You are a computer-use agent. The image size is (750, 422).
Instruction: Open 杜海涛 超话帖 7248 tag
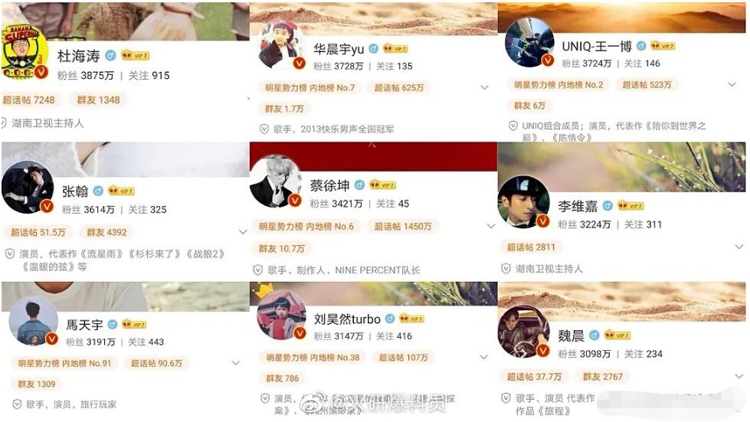pyautogui.click(x=28, y=100)
